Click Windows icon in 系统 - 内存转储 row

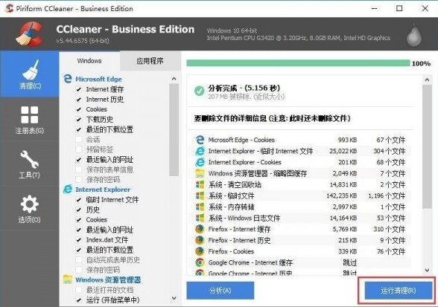pyautogui.click(x=200, y=207)
